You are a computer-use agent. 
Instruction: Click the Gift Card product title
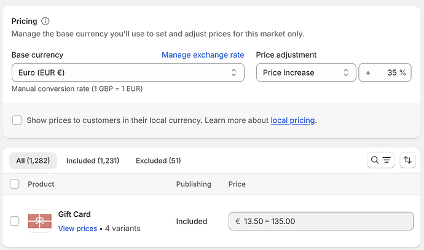74,214
